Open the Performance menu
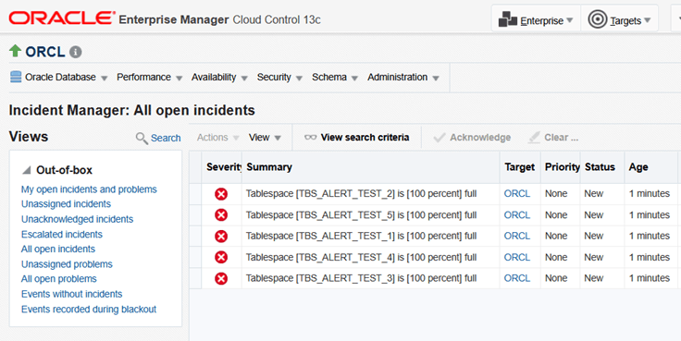The height and width of the screenshot is (341, 681). coord(149,78)
